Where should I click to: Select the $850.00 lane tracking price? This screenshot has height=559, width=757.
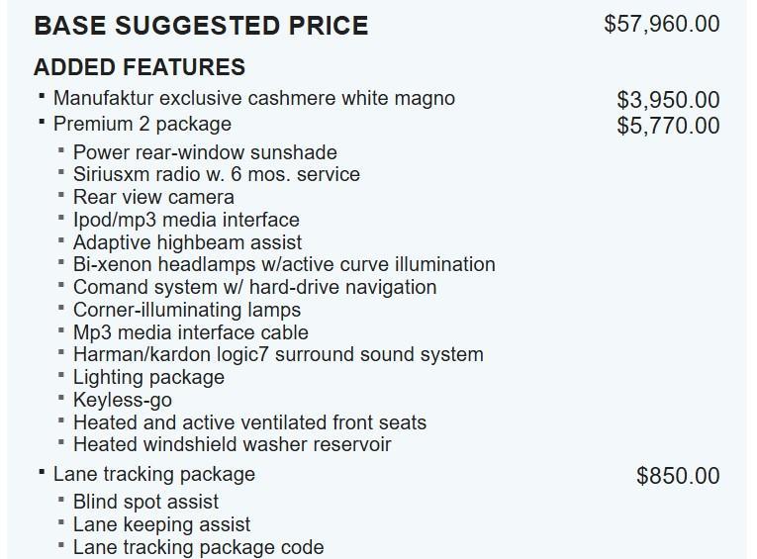point(678,476)
